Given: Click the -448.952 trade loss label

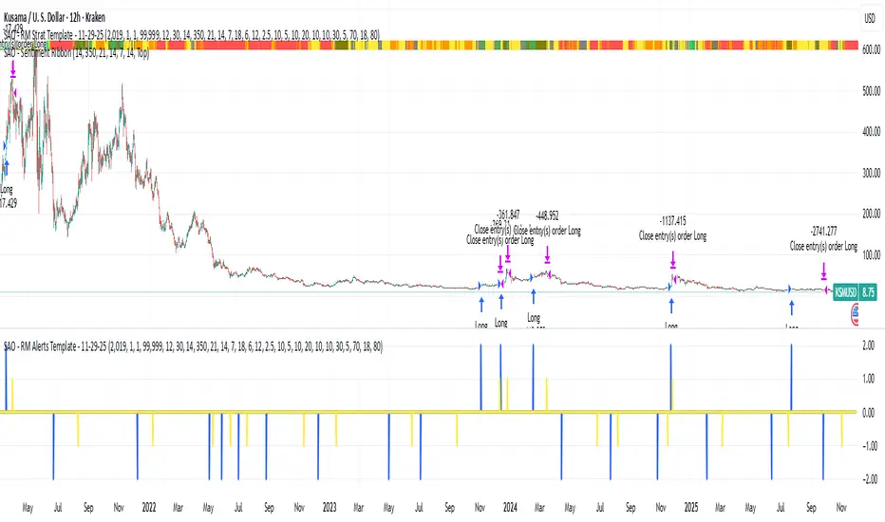Looking at the screenshot, I should coord(547,215).
